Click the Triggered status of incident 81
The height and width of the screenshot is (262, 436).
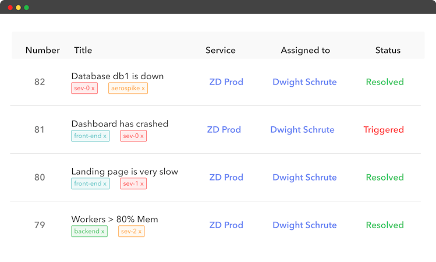point(384,130)
